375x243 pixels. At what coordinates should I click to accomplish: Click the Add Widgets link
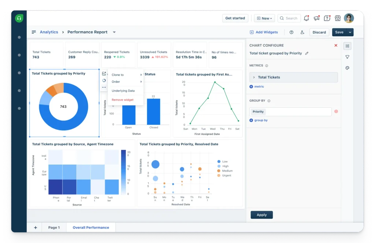pos(264,32)
